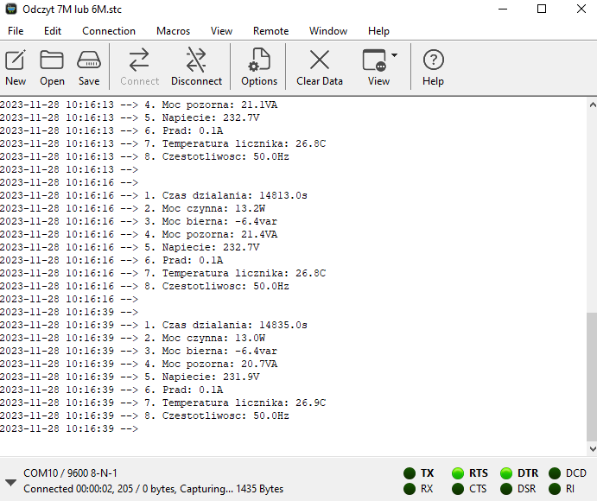597x501 pixels.
Task: Toggle the DTR signal indicator
Action: click(506, 473)
